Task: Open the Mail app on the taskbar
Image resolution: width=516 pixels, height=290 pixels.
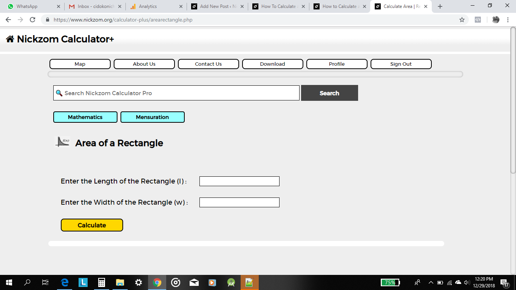Action: [194, 282]
